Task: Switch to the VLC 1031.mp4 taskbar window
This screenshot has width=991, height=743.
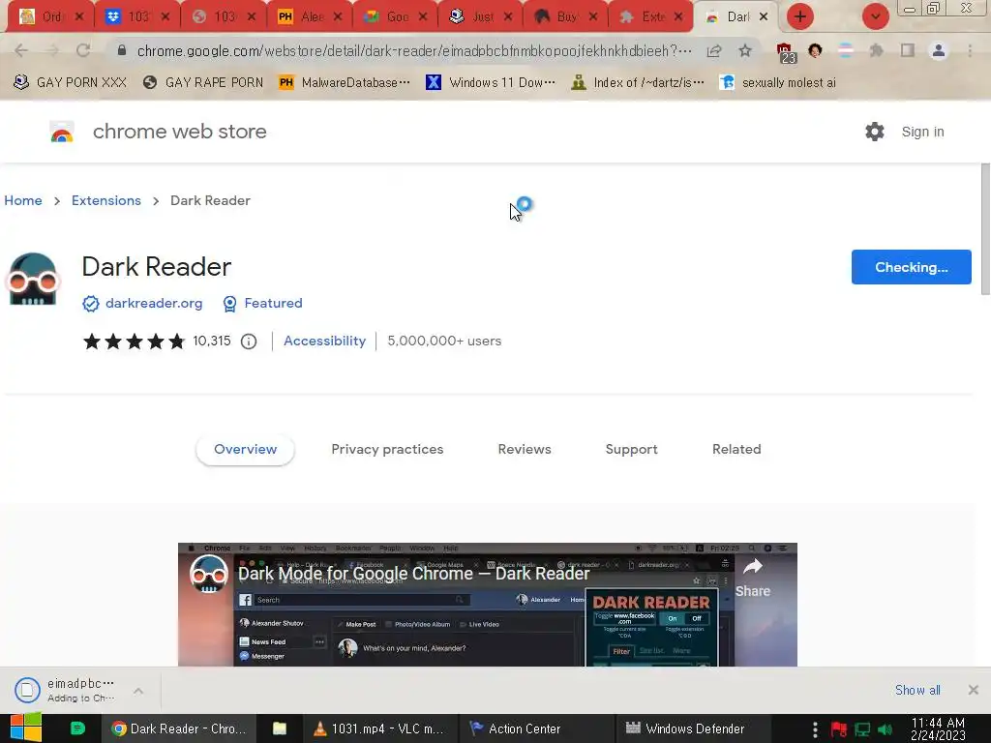Action: tap(378, 728)
